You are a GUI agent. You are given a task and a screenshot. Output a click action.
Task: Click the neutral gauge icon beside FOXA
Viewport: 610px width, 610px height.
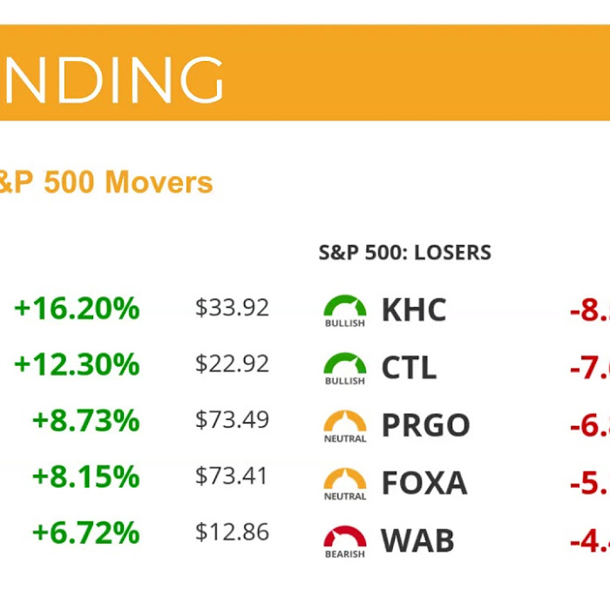tap(345, 482)
